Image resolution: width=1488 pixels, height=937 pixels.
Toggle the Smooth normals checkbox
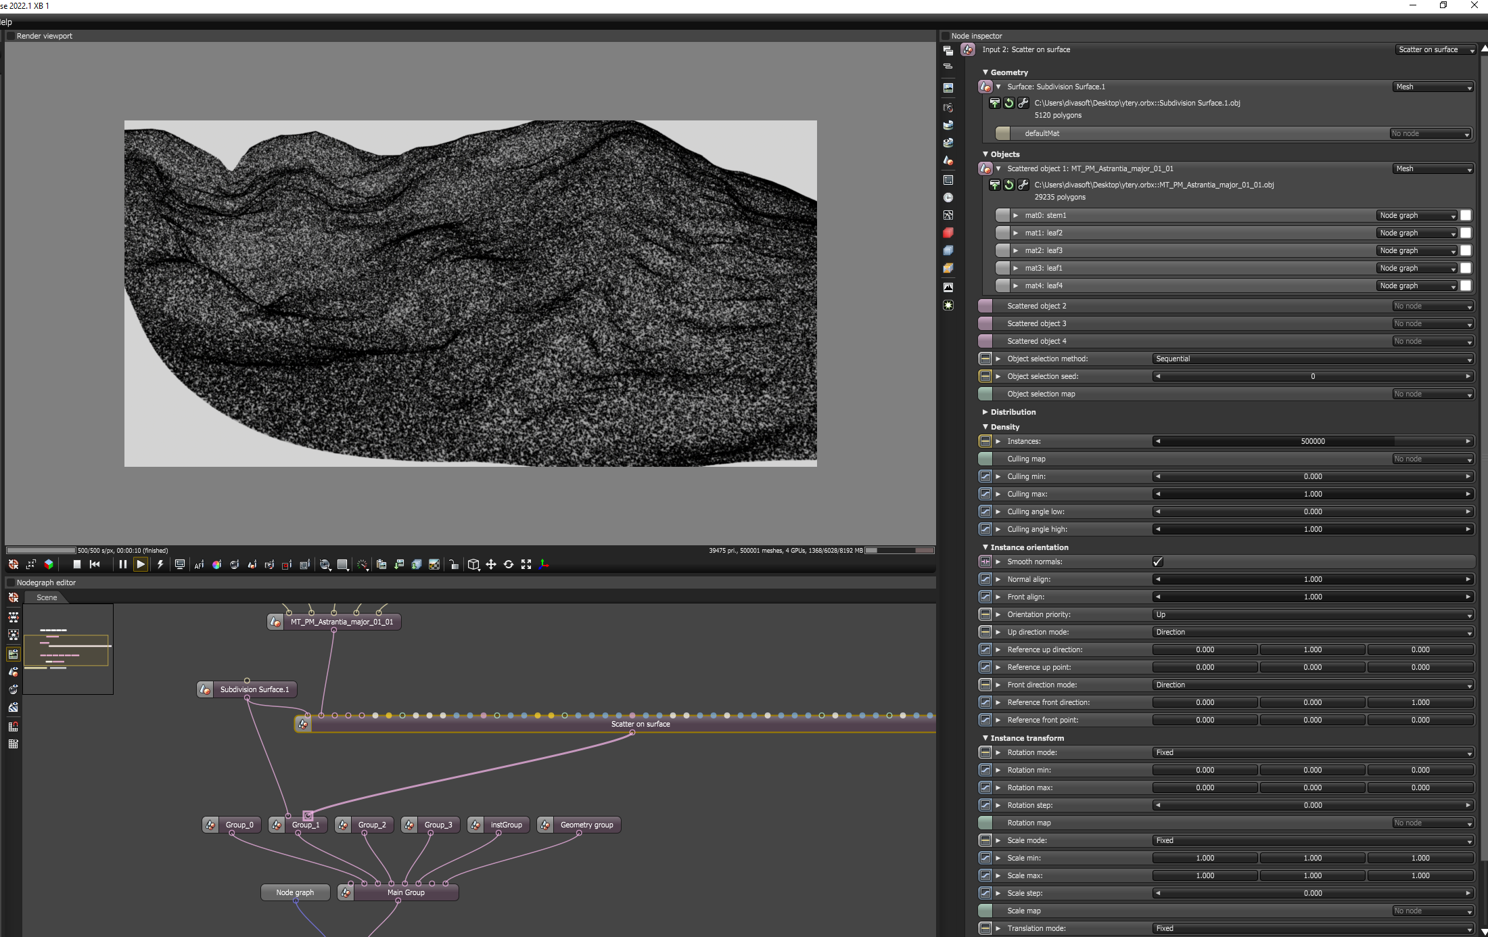1158,562
